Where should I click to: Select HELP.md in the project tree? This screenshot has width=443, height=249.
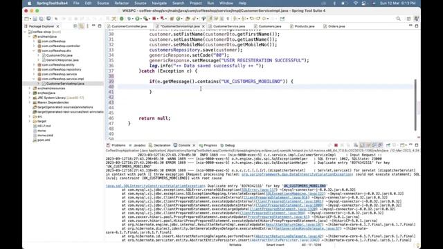(x=44, y=126)
